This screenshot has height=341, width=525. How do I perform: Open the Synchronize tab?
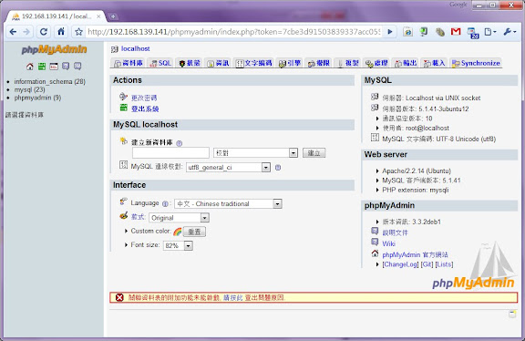pyautogui.click(x=476, y=63)
